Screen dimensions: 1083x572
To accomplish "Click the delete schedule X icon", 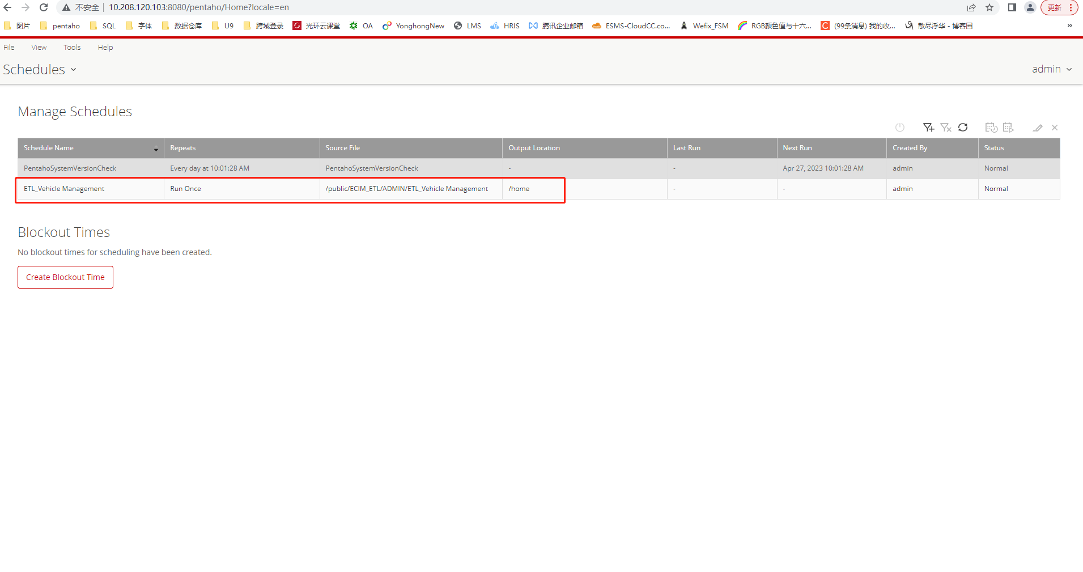I will (x=1055, y=128).
